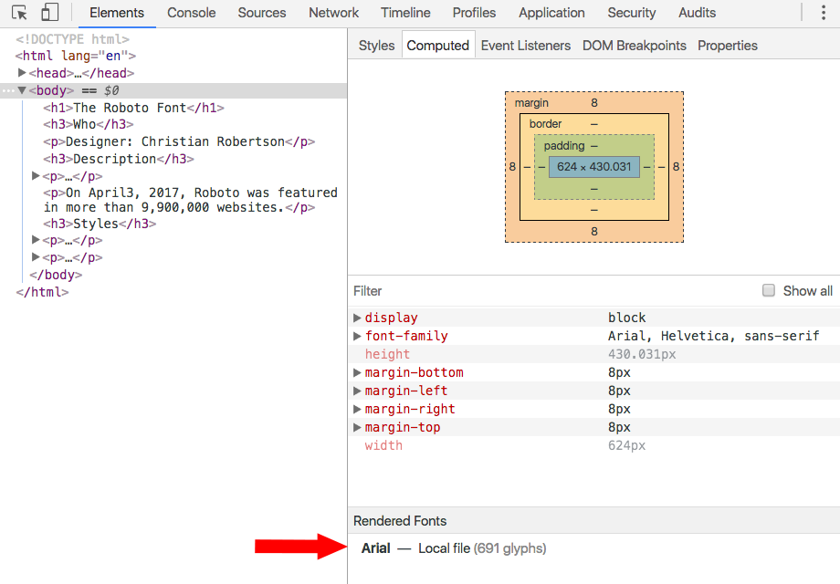Viewport: 840px width, 584px height.
Task: Expand the margin-top computed property
Action: point(357,427)
